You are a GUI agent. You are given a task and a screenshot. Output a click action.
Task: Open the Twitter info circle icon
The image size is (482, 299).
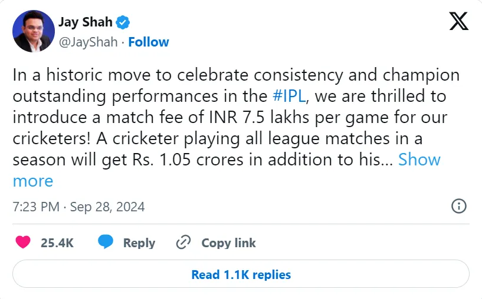(459, 206)
